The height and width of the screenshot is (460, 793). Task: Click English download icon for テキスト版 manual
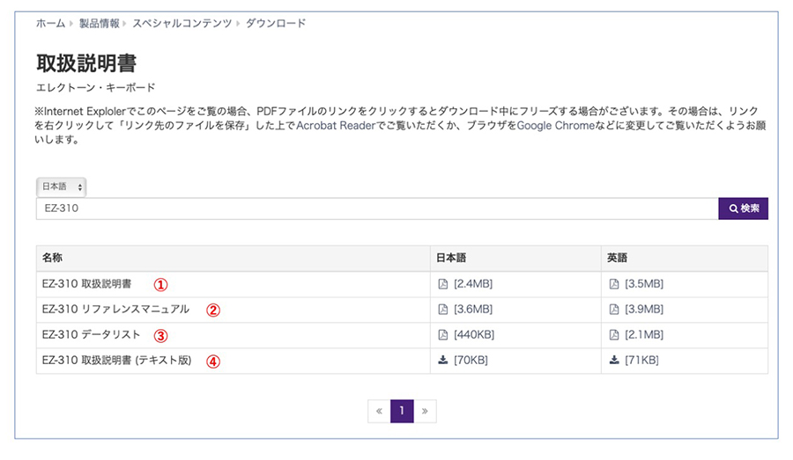click(x=614, y=360)
